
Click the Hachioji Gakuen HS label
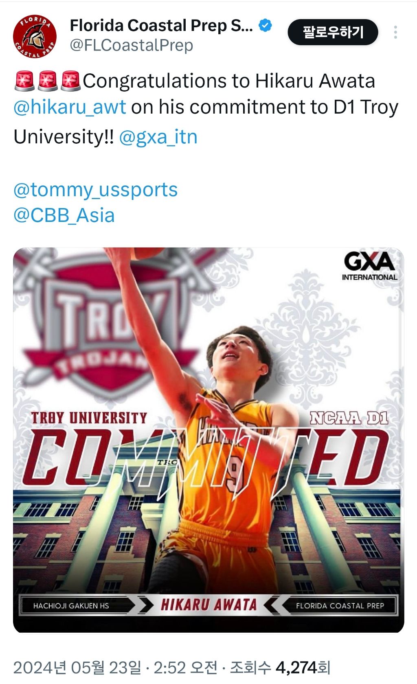pos(71,606)
